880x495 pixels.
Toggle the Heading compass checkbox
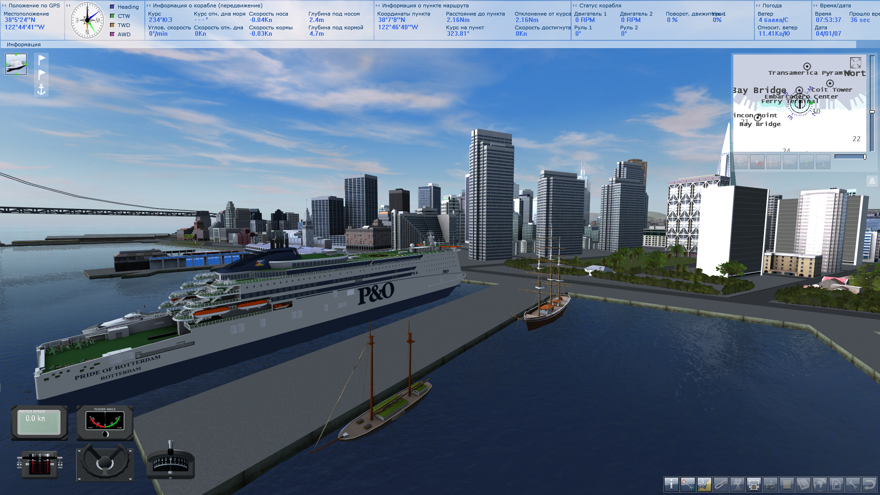click(x=112, y=7)
